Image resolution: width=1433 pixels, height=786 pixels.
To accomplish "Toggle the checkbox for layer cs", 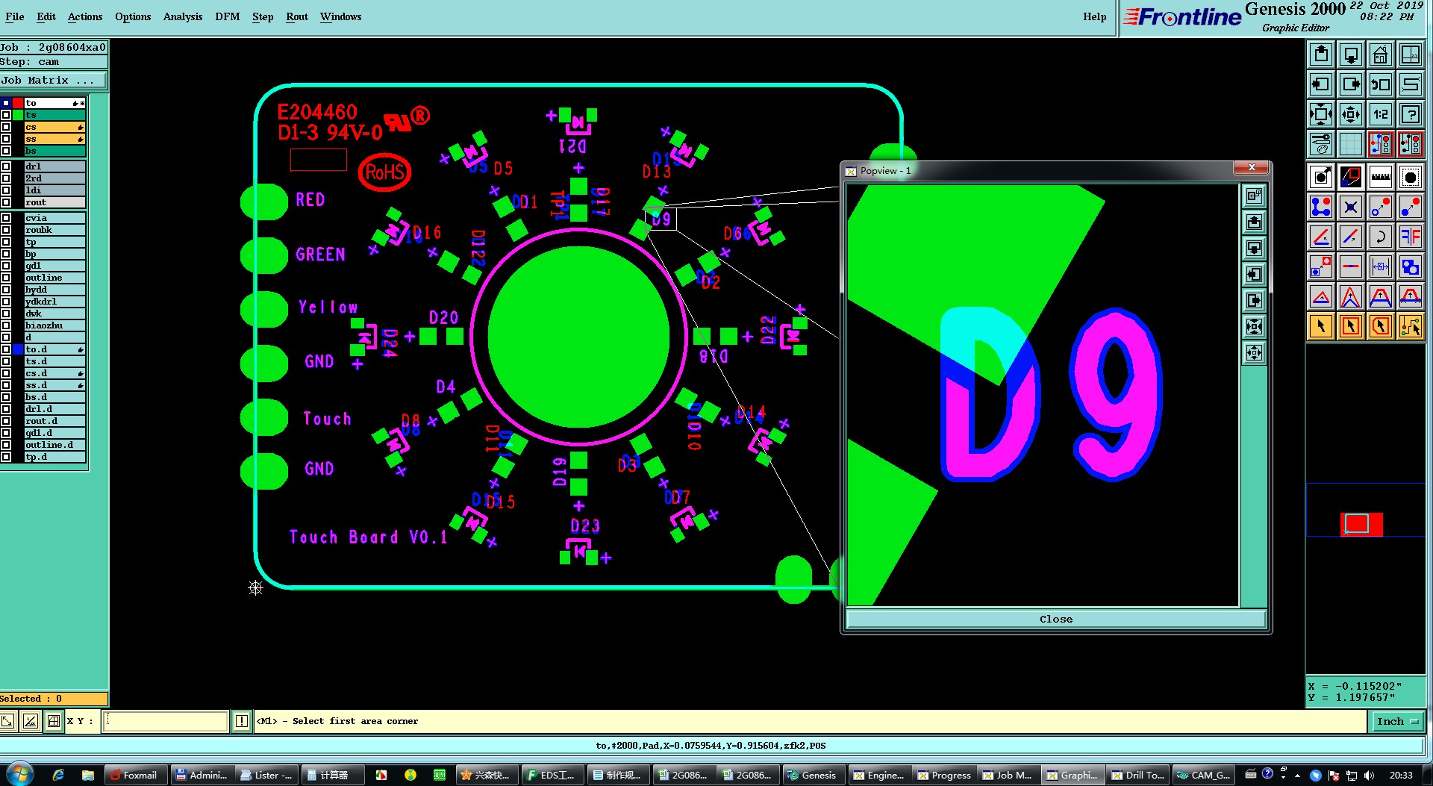I will tap(6, 127).
